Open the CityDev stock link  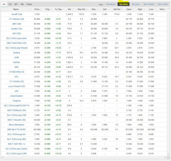17,62
